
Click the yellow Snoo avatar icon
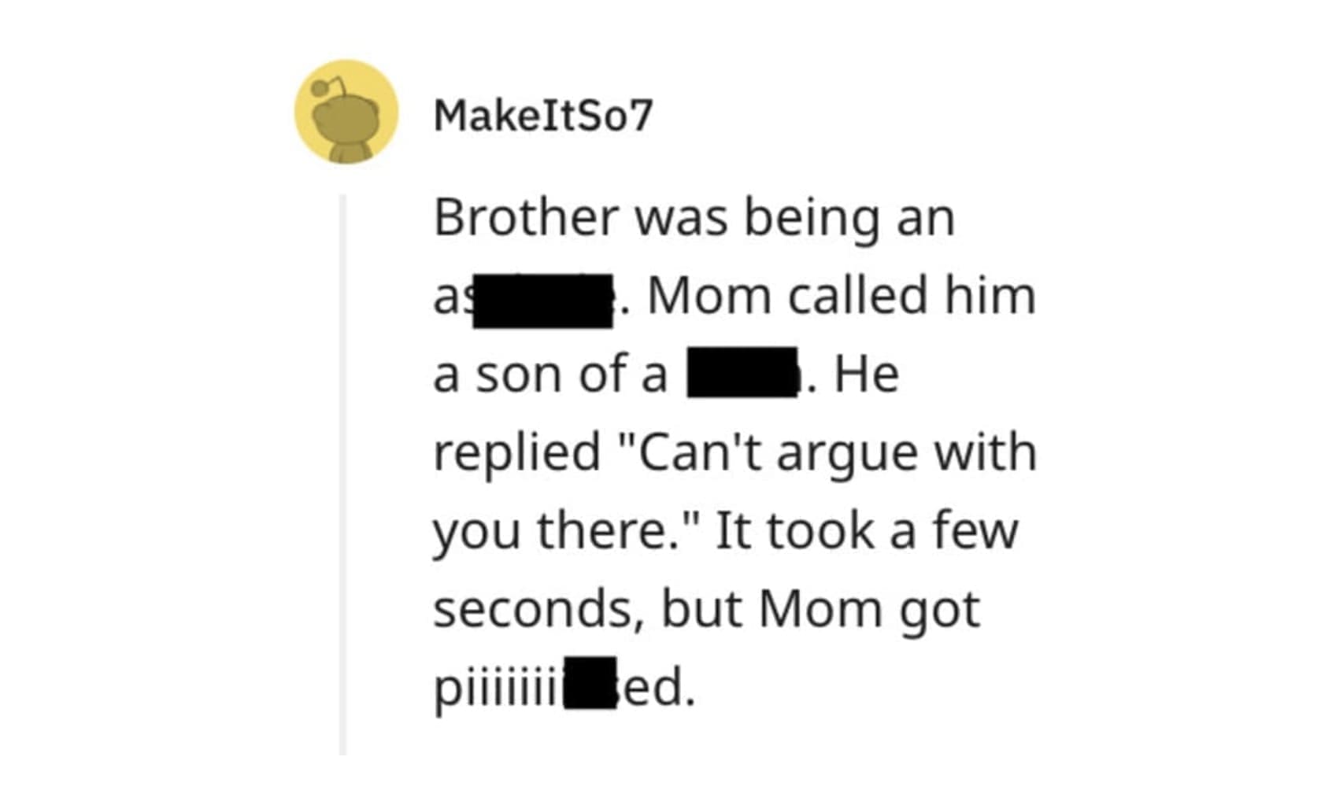click(x=346, y=112)
